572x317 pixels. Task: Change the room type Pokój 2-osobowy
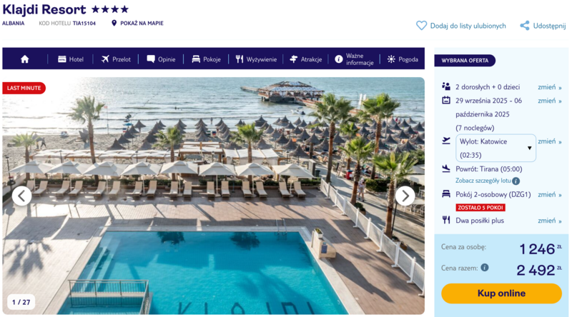(549, 195)
